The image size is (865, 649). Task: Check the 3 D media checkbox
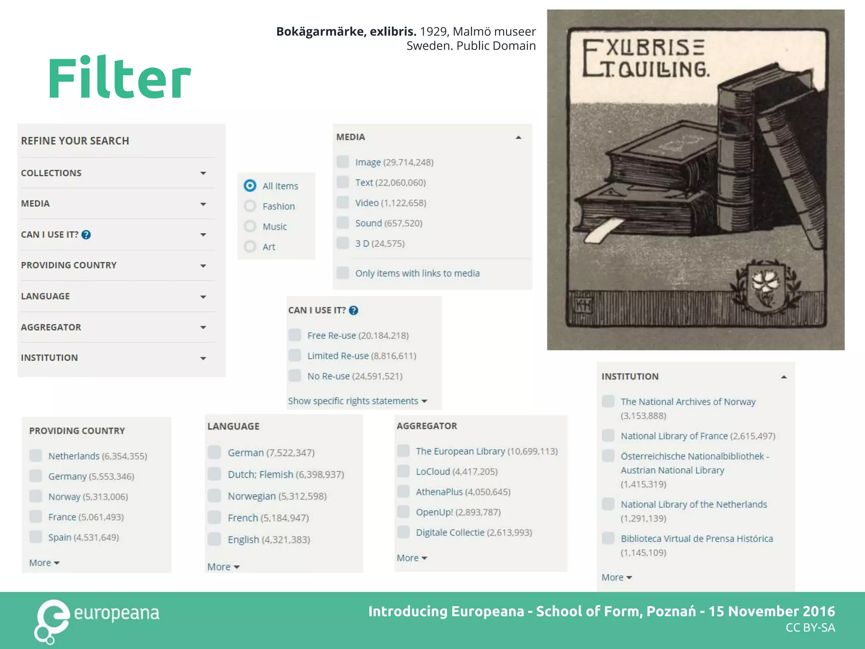tap(343, 243)
